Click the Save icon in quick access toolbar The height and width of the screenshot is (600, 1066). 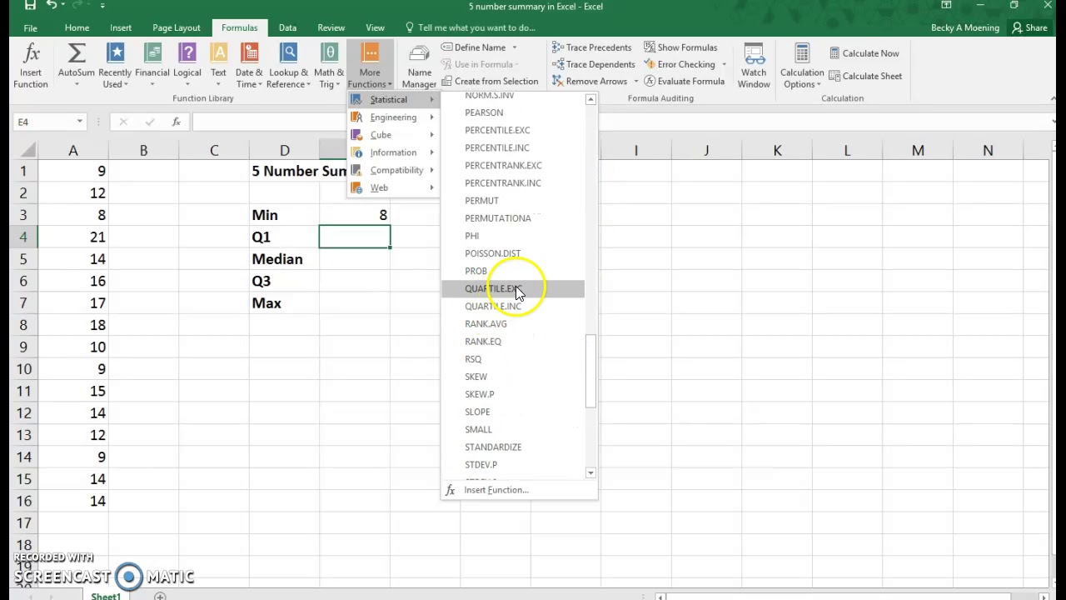pos(30,6)
